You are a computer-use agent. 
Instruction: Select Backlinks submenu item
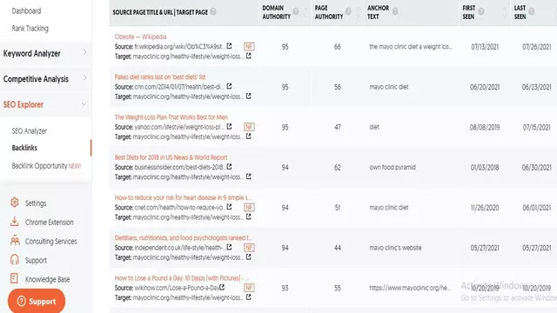tap(24, 148)
